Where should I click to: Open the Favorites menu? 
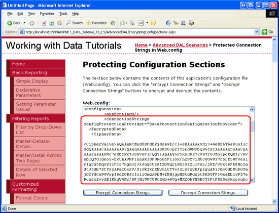pos(47,14)
